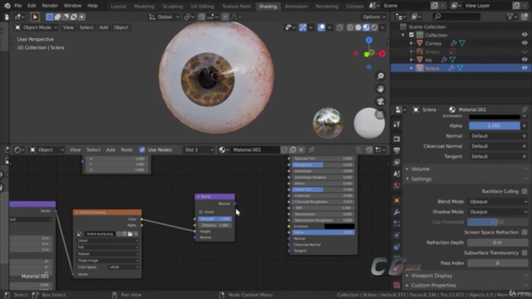The image size is (532, 299).
Task: Open the Texture properties tab
Action: point(397,285)
